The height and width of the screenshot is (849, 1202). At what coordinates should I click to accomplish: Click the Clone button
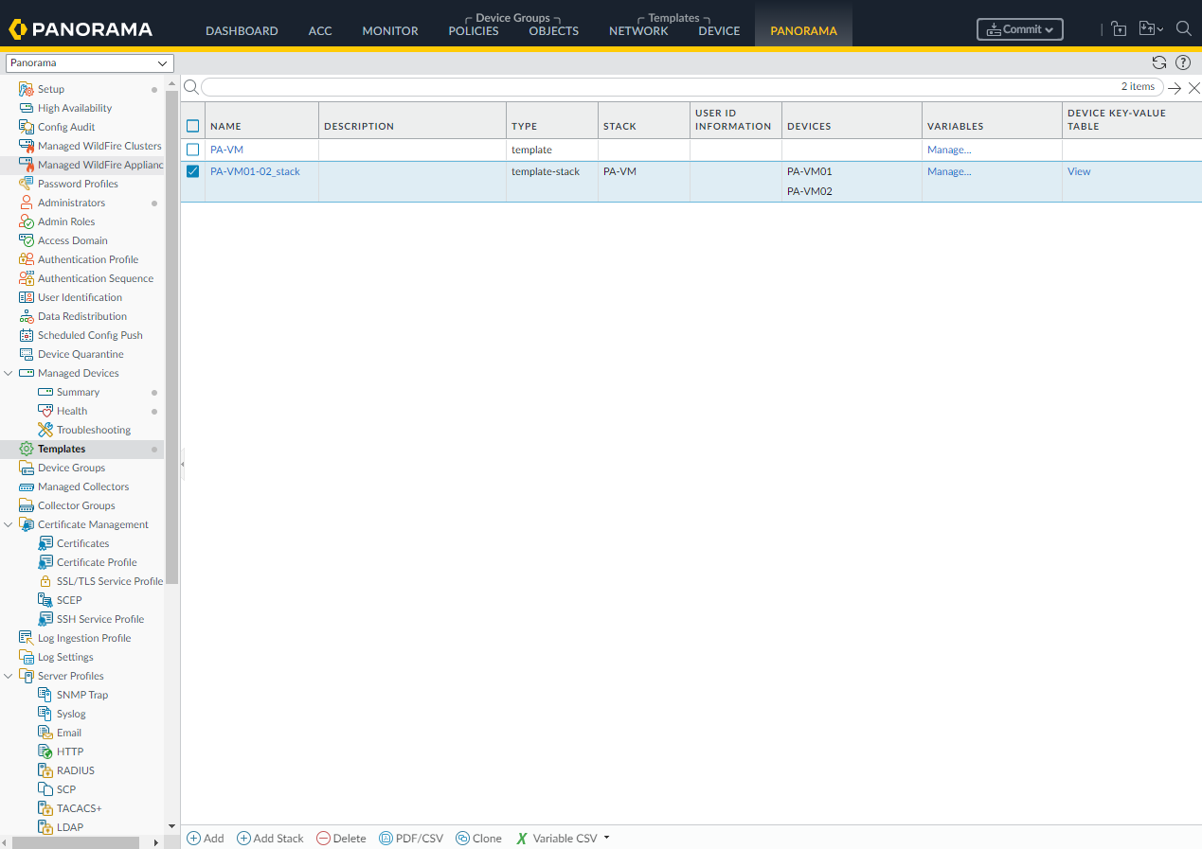tap(478, 839)
